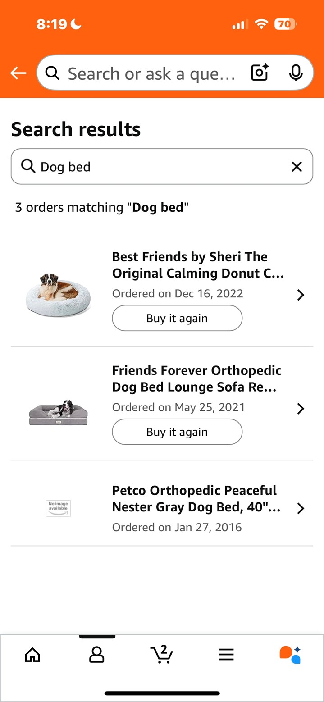324x702 pixels.
Task: Buy the Best Friends by Sheri bed again
Action: pos(177,318)
